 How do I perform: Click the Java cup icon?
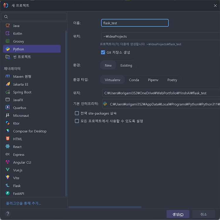pyautogui.click(x=8, y=25)
